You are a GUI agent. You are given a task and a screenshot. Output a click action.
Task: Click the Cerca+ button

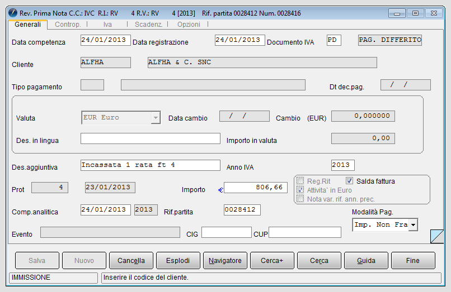[x=272, y=260]
